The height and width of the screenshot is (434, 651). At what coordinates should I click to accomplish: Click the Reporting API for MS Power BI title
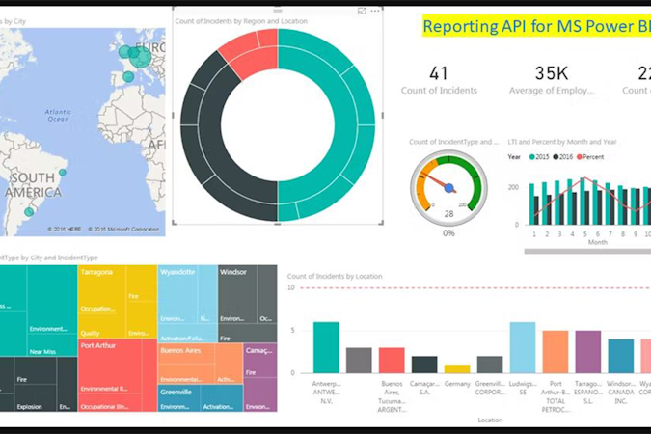[x=536, y=26]
